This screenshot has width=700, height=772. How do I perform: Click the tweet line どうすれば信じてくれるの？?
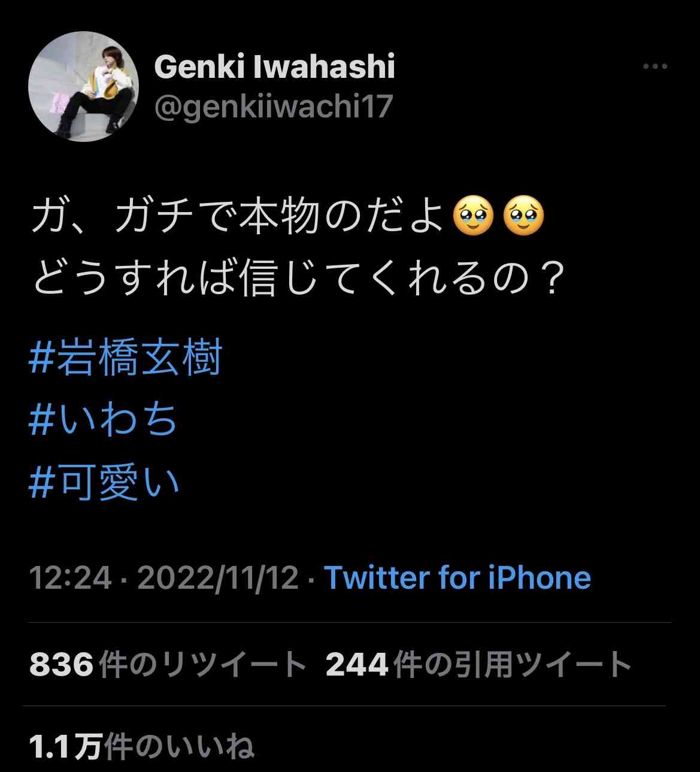[299, 279]
